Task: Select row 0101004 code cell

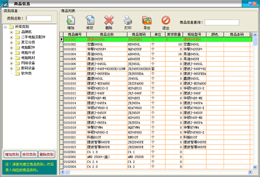Action: (75, 54)
